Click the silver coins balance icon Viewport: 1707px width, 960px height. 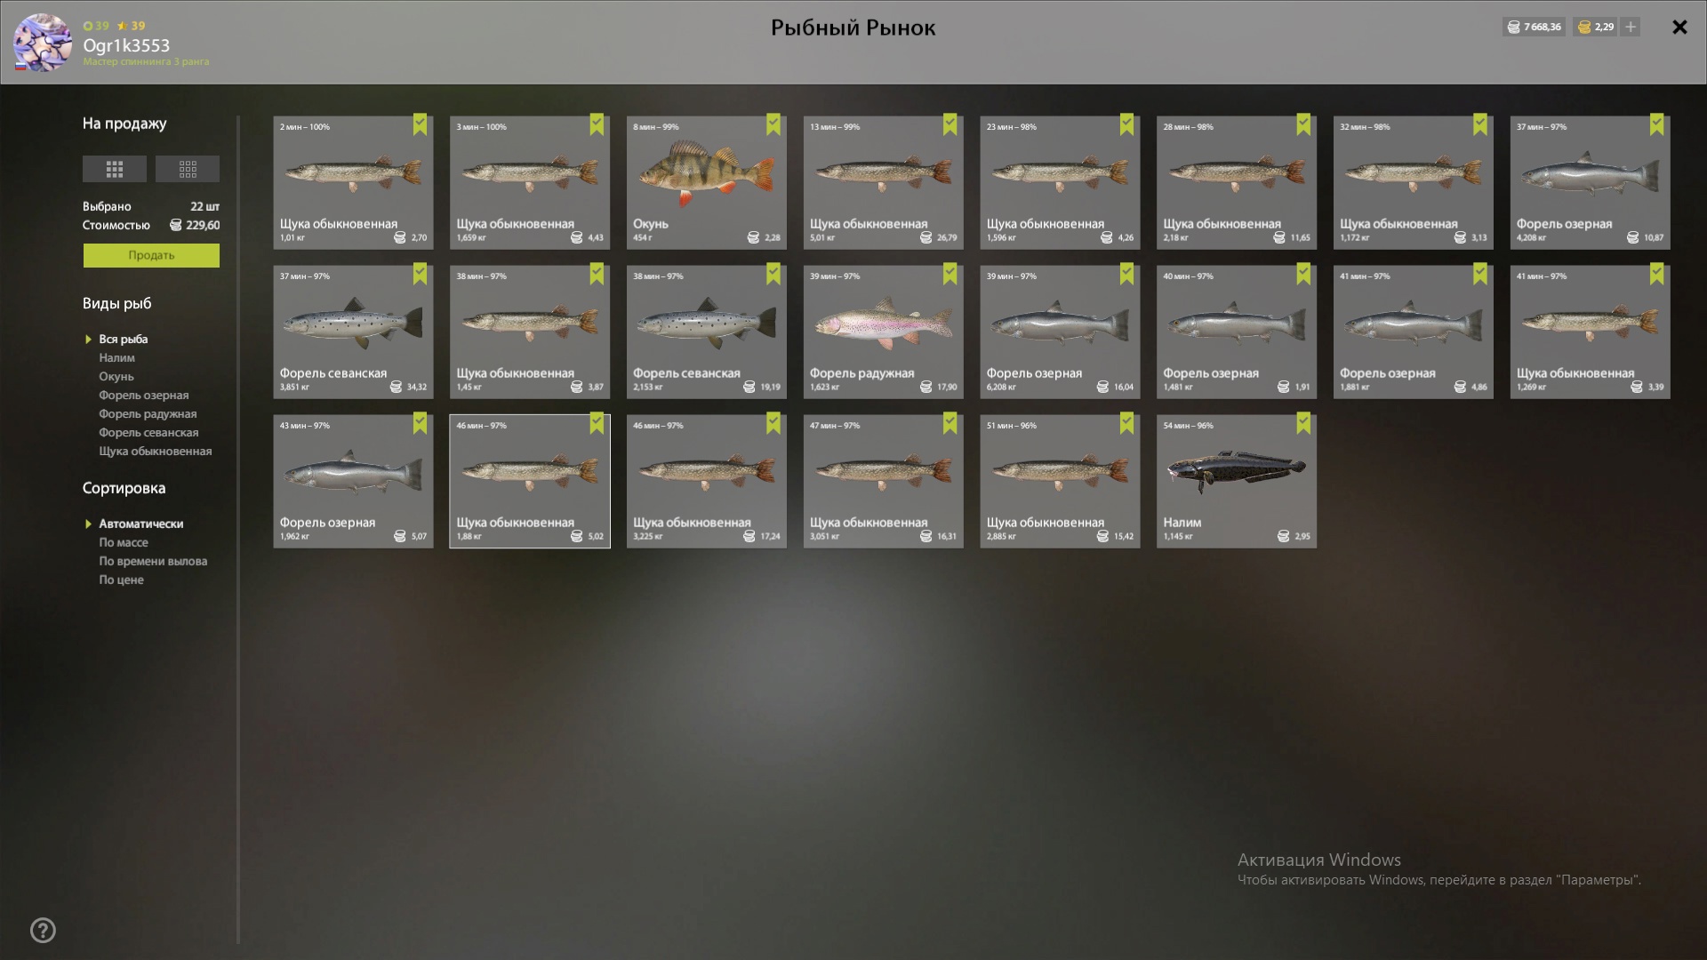[1513, 28]
